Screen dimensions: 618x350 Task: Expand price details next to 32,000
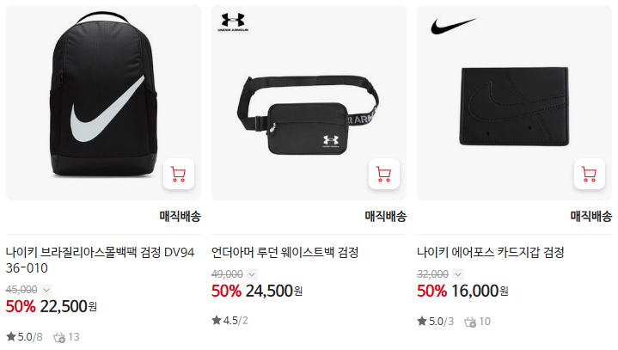(457, 274)
